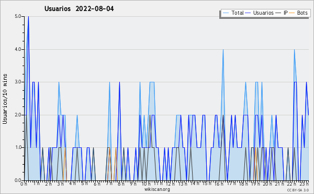Click the light blue Total legend line
The image size is (314, 194).
point(226,13)
